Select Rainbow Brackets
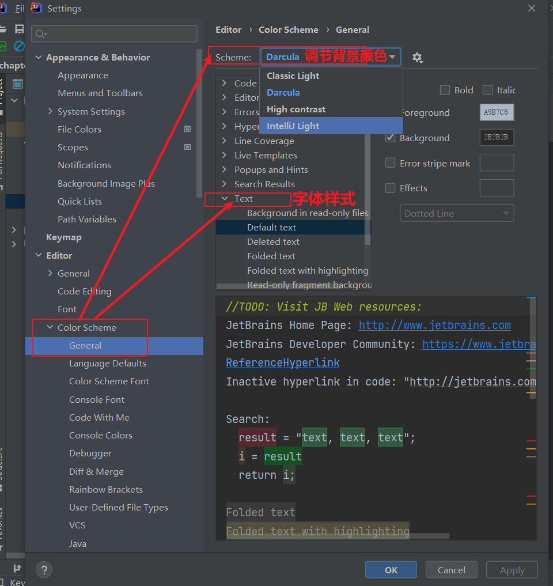This screenshot has height=586, width=553. [x=106, y=490]
